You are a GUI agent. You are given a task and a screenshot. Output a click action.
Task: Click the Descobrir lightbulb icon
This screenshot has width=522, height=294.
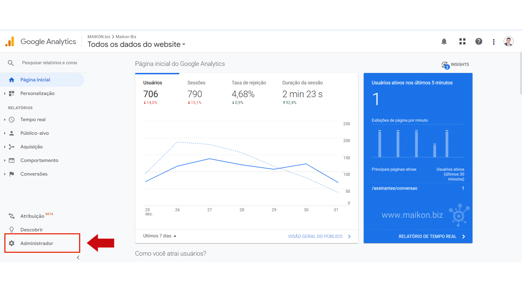11,229
